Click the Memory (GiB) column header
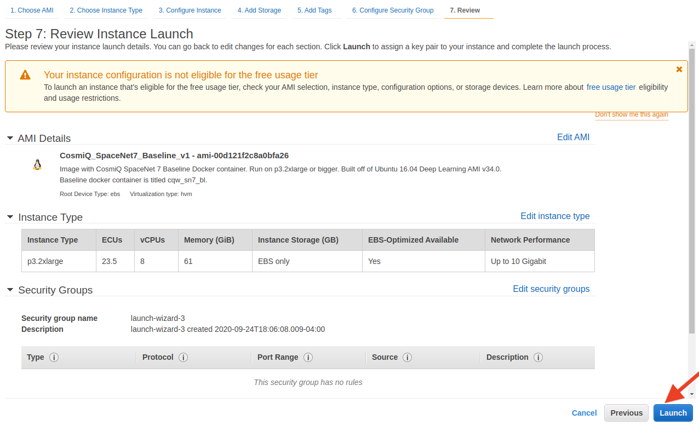Viewport: 699px width, 431px height. 215,240
